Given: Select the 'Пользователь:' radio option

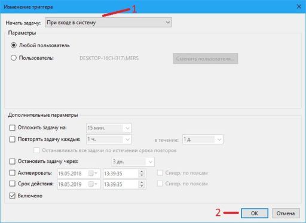Looking at the screenshot, I should pyautogui.click(x=14, y=58).
